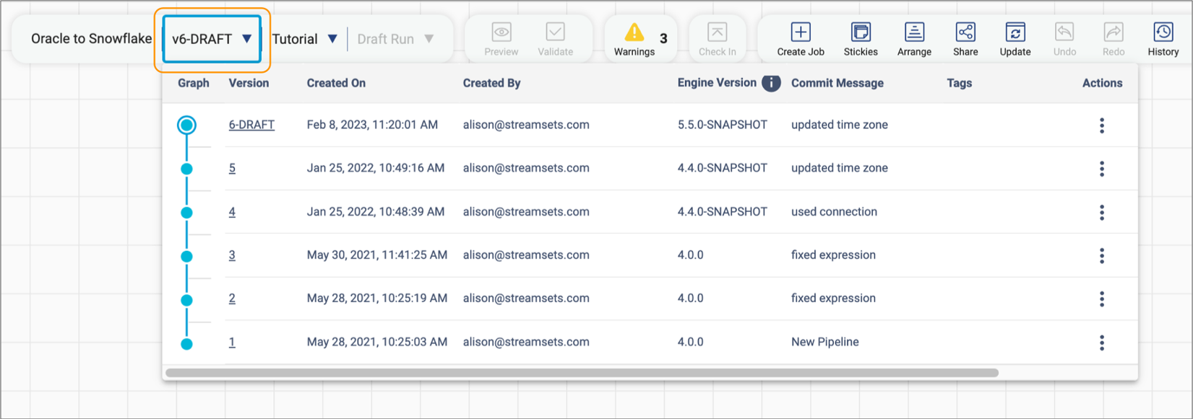Screen dimensions: 1193x419
Task: Click the Check In icon
Action: tap(717, 32)
